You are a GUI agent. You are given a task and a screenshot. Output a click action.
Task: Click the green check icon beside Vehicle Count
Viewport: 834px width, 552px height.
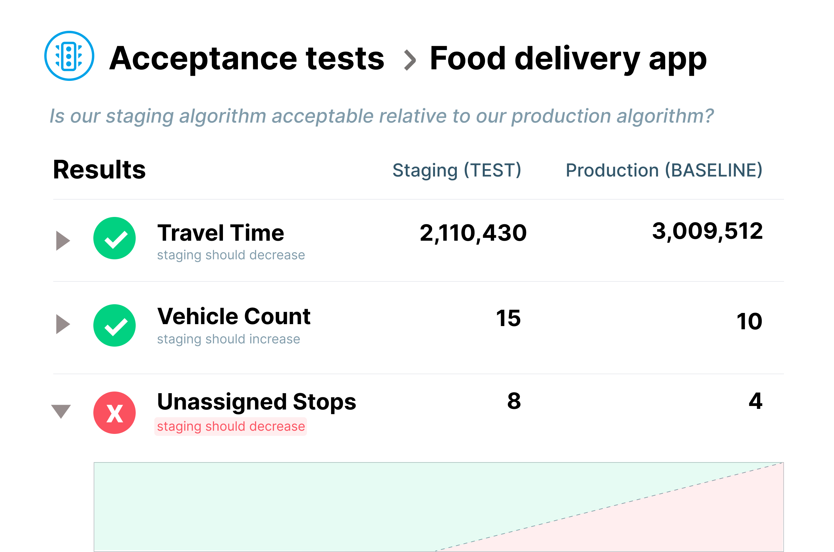click(x=115, y=325)
